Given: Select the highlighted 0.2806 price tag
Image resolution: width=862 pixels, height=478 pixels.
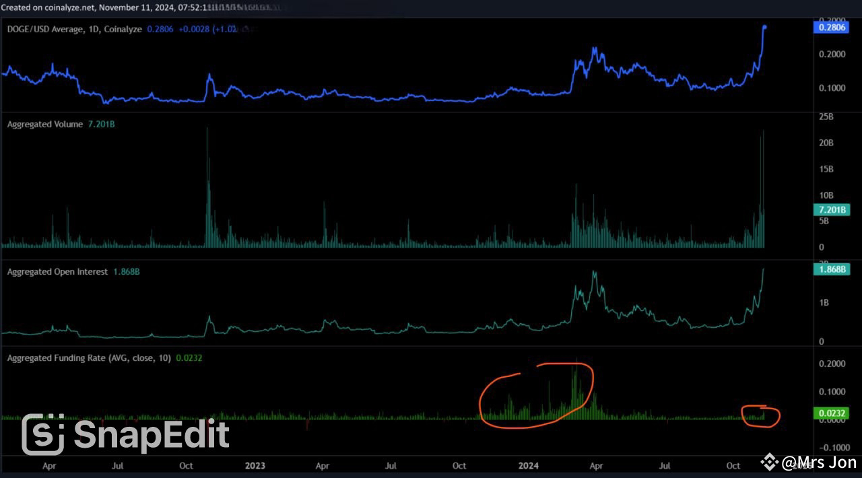Looking at the screenshot, I should pos(831,27).
